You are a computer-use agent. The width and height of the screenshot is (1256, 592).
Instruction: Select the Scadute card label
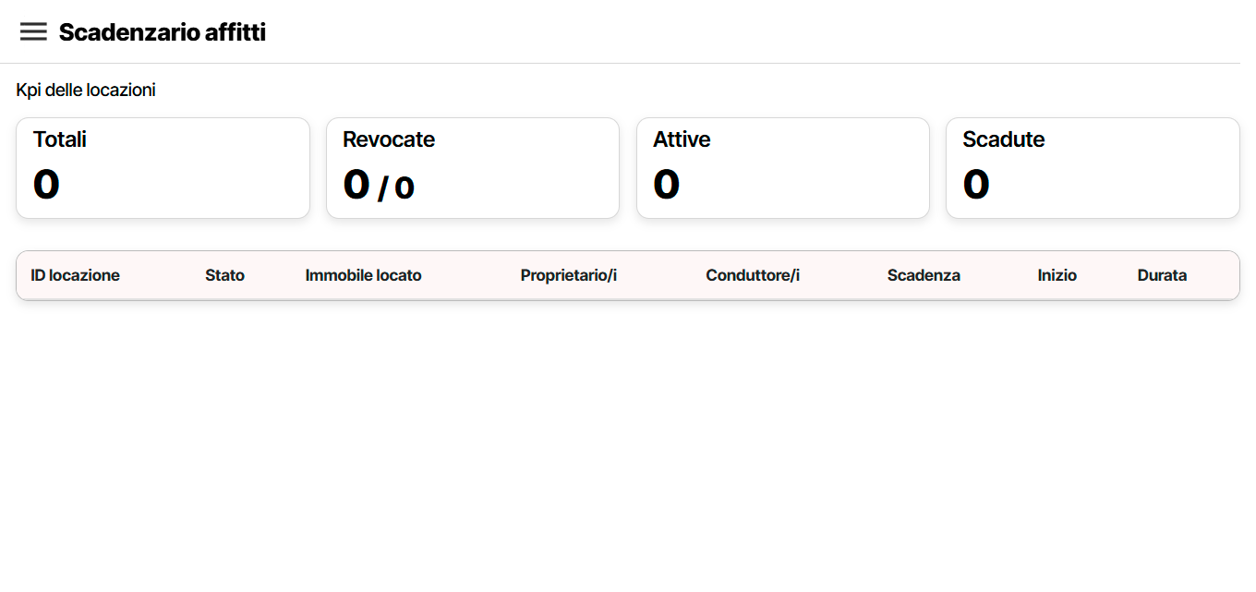point(1004,139)
